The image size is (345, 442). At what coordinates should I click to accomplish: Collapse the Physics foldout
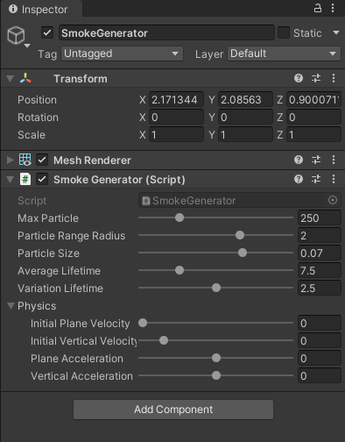tap(11, 306)
